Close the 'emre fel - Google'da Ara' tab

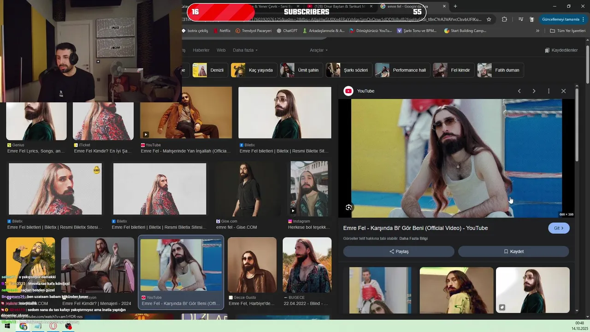[x=444, y=6]
